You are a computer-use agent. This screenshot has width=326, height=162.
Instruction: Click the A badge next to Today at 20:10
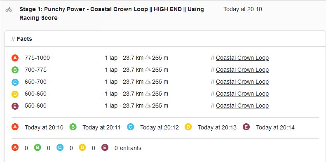[x=15, y=127]
